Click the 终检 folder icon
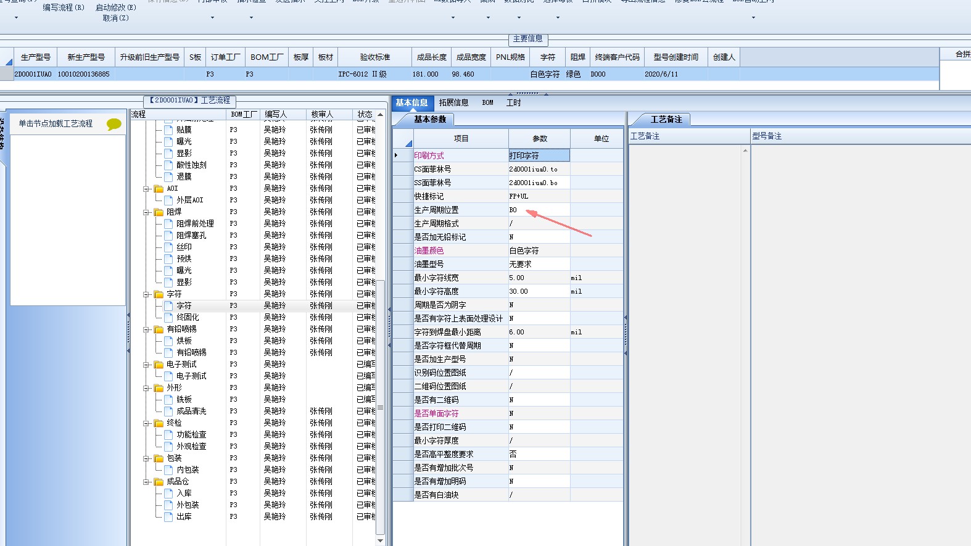971x546 pixels. [x=159, y=423]
